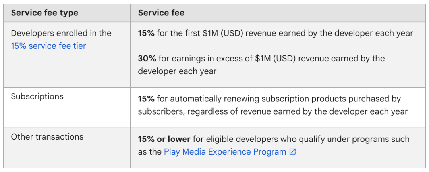Screen dimensions: 429x172
Task: Select the Service fee type column header
Action: (x=44, y=13)
